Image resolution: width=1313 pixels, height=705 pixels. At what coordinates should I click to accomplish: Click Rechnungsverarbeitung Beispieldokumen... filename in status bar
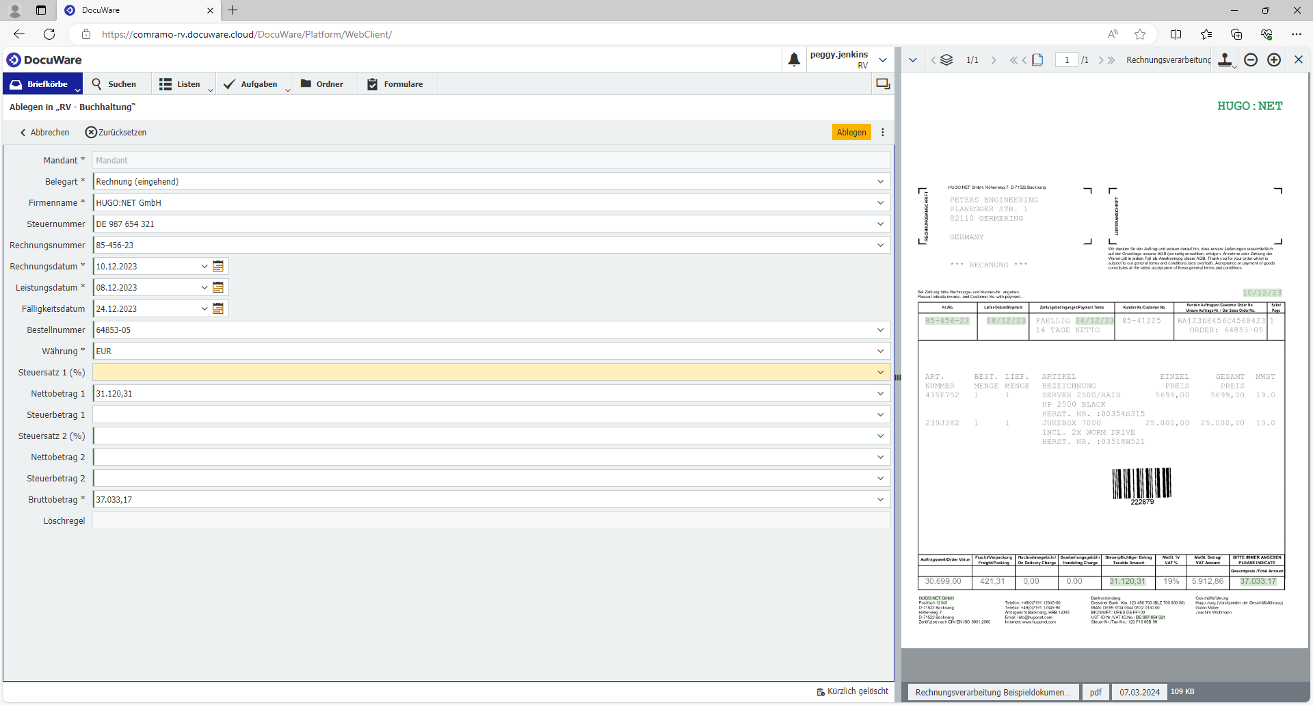coord(994,692)
